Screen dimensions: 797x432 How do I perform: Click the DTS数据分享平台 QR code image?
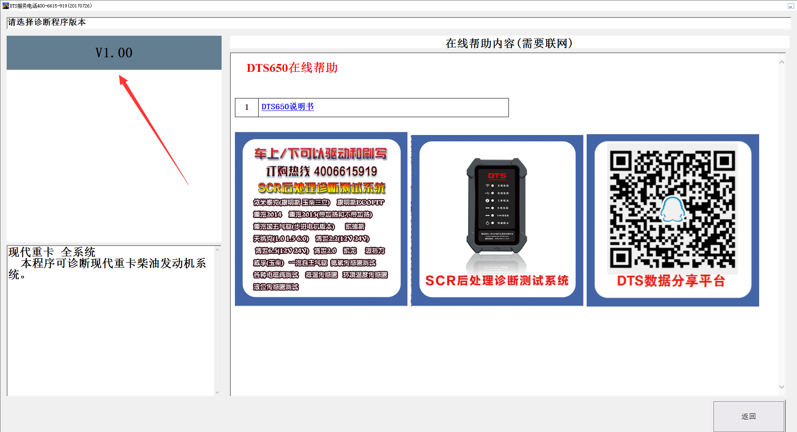coord(673,220)
